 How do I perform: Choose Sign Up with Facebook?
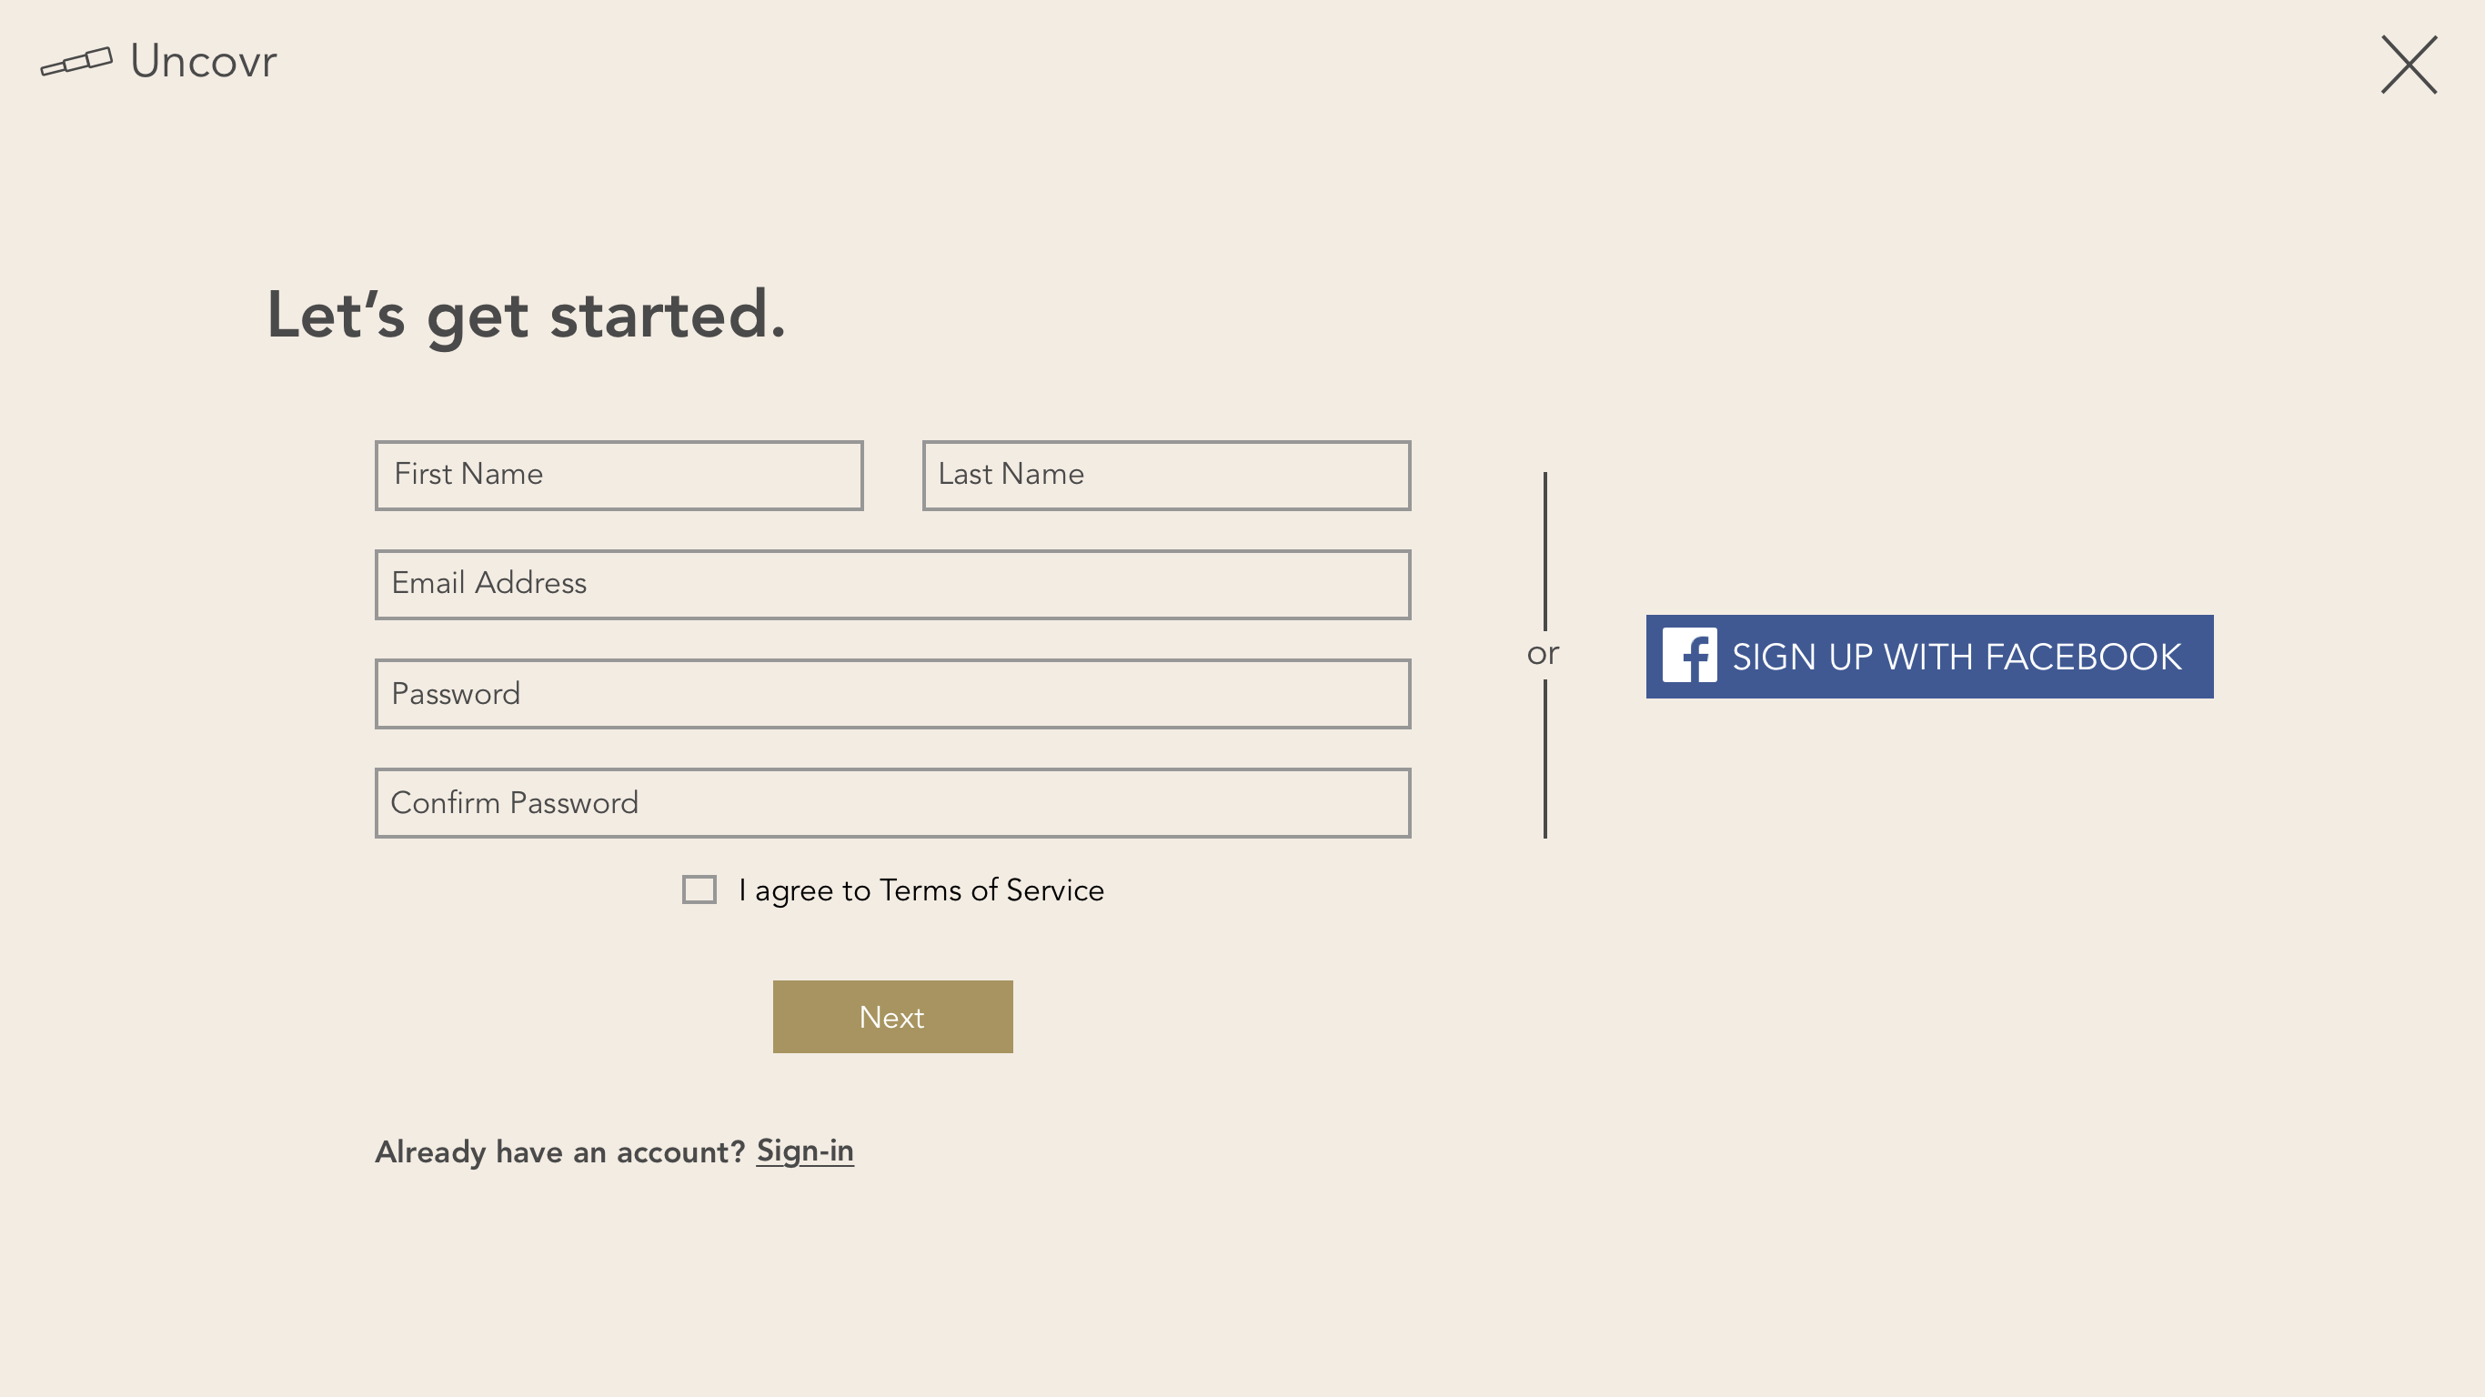pyautogui.click(x=1929, y=656)
